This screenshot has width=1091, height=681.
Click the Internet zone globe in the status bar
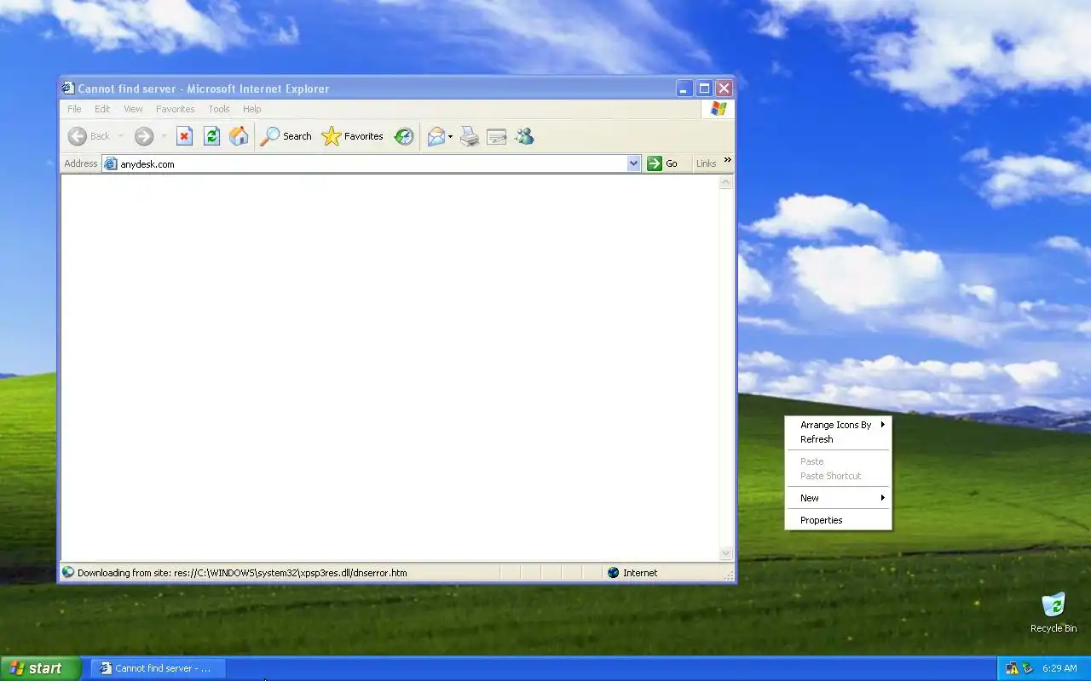click(613, 573)
